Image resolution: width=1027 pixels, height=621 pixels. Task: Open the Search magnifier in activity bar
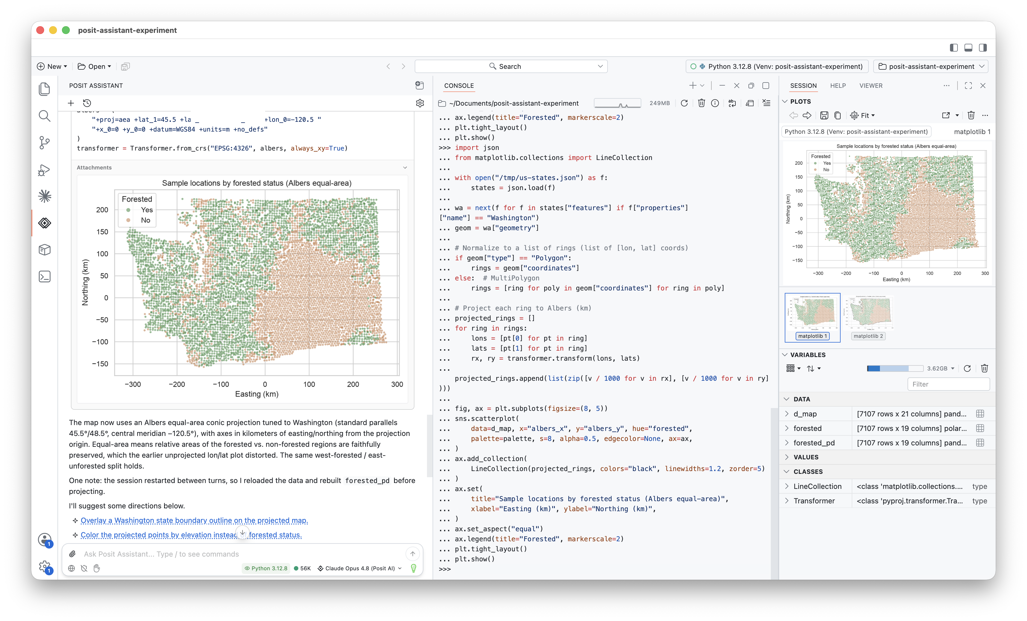pos(45,116)
